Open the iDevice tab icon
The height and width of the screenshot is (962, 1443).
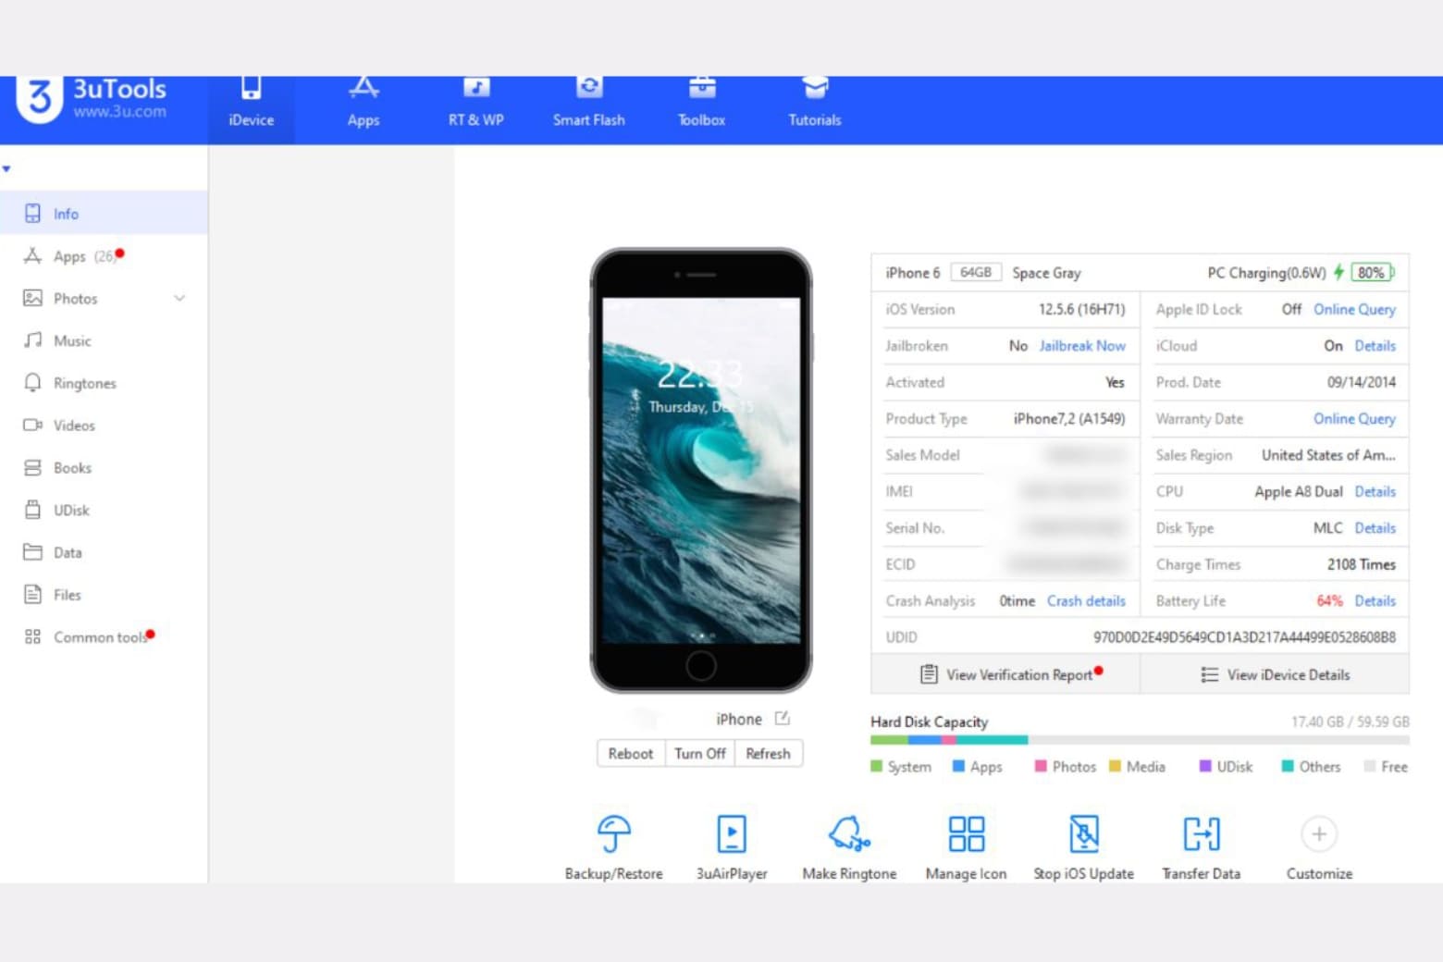pyautogui.click(x=251, y=100)
